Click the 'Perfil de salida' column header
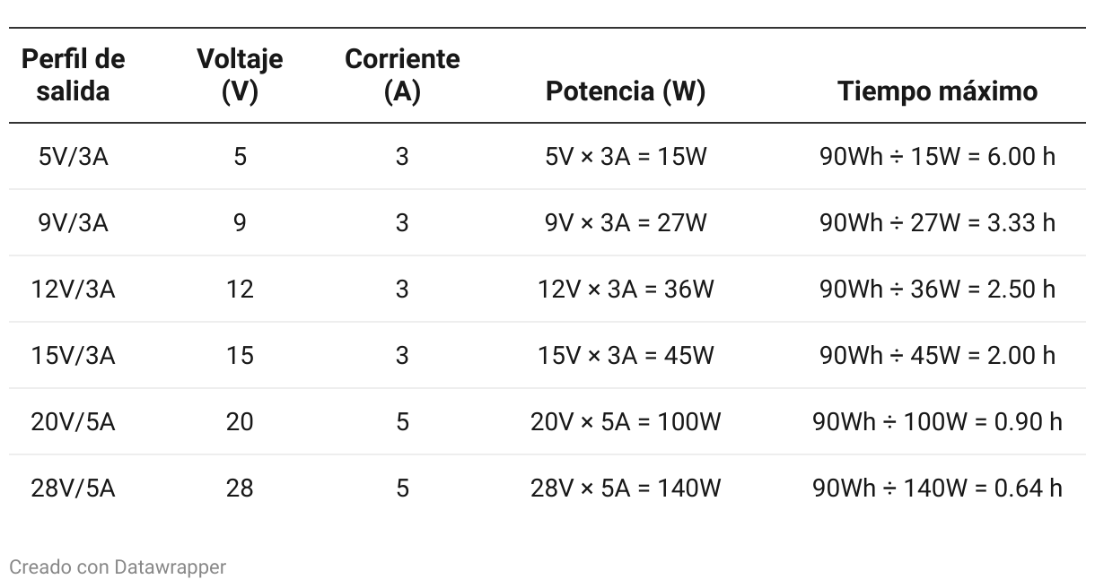1095x588 pixels. pyautogui.click(x=73, y=75)
